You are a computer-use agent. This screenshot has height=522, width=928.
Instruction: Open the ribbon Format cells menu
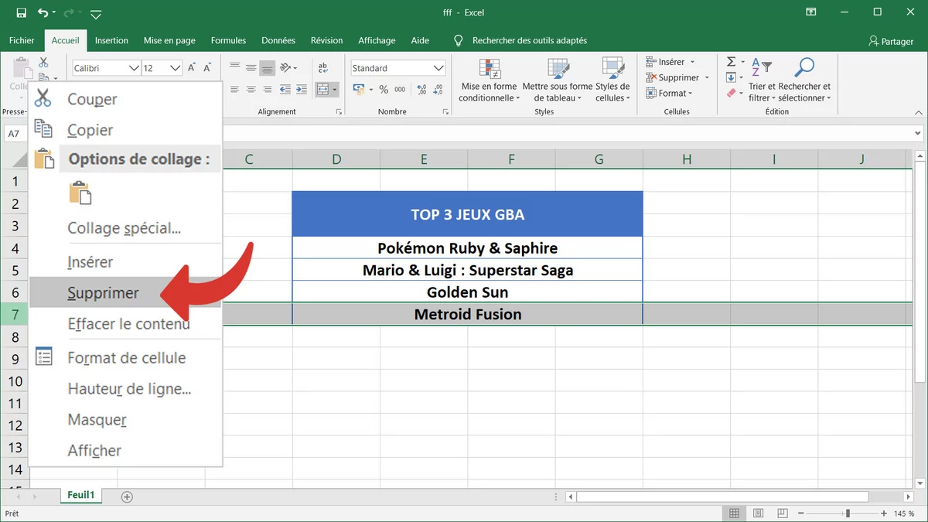coord(670,93)
